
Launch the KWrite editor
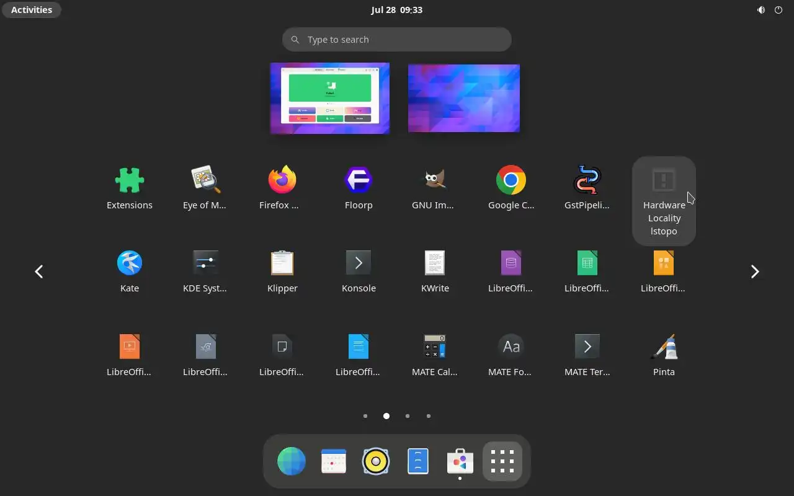point(435,272)
